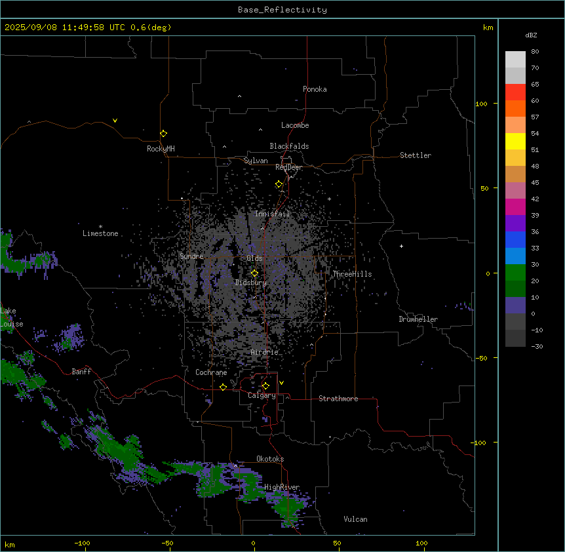Click the Strathmore map label
Image resolution: width=565 pixels, height=552 pixels.
tap(338, 399)
